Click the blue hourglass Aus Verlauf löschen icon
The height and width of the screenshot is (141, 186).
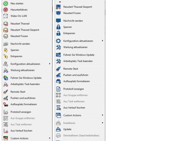(58, 108)
